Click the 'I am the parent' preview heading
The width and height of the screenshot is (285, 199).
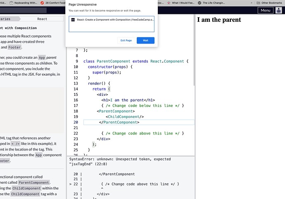pyautogui.click(x=219, y=20)
